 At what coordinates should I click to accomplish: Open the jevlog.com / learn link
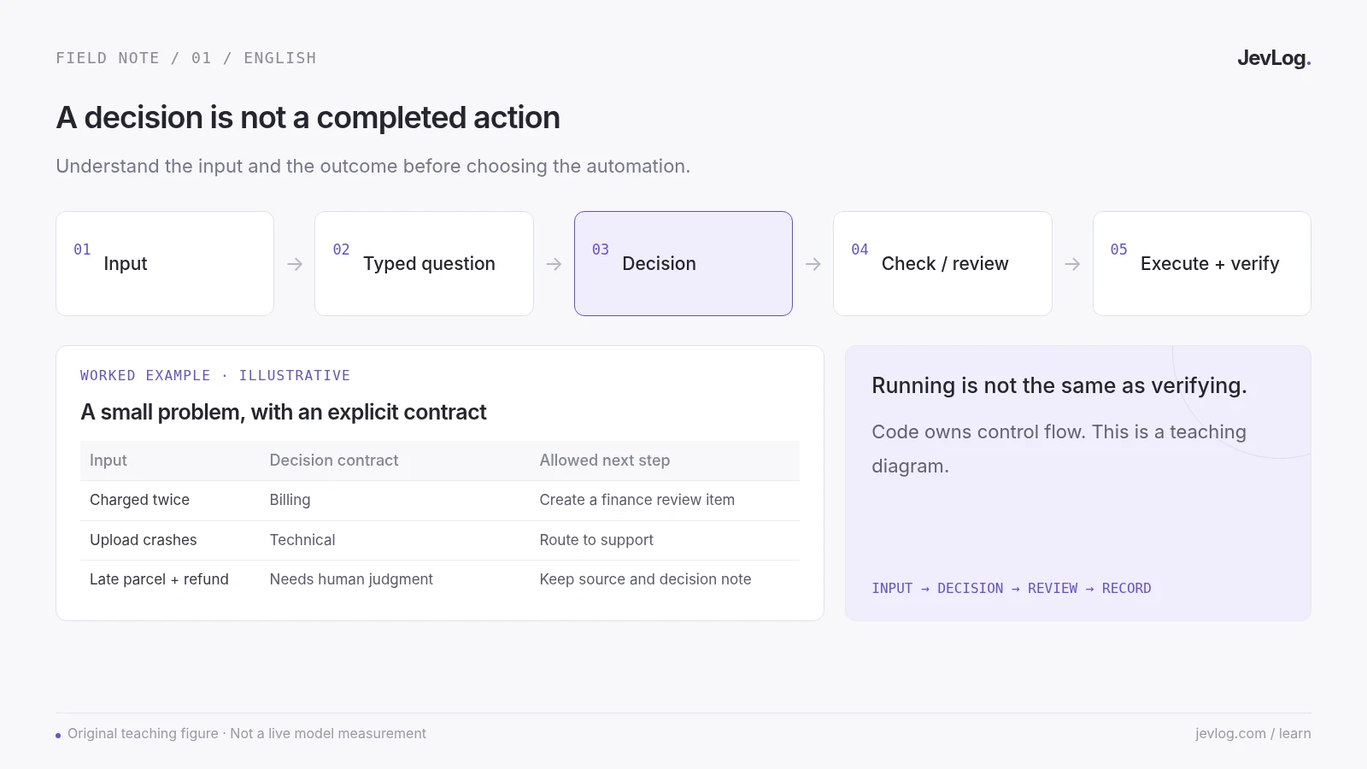point(1253,733)
